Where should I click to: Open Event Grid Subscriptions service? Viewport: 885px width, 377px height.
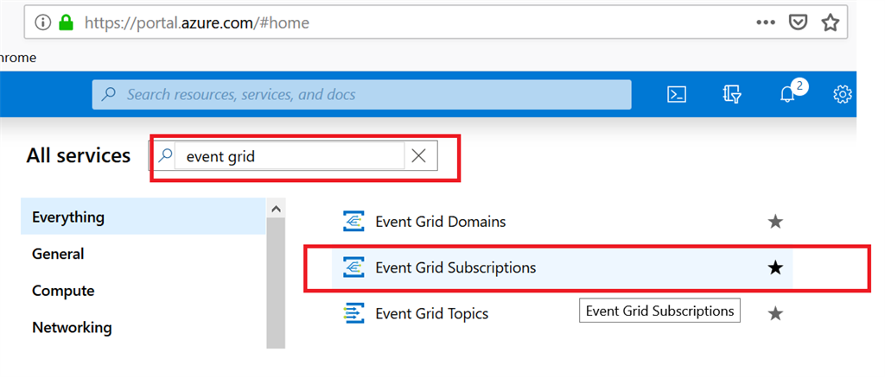[x=455, y=267]
